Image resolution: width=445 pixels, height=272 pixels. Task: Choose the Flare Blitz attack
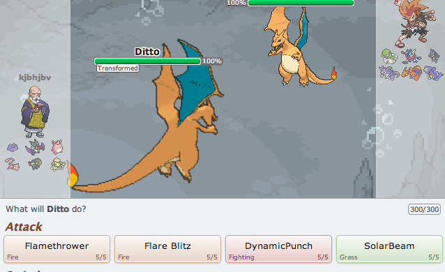tap(167, 249)
